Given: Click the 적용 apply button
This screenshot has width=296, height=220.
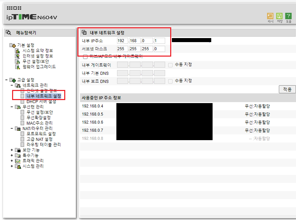Looking at the screenshot, I should point(287,89).
